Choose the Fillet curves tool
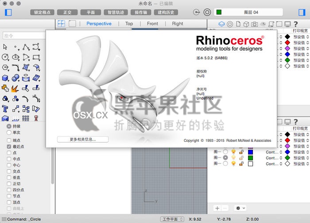This screenshot has height=223, width=310. pos(15,67)
